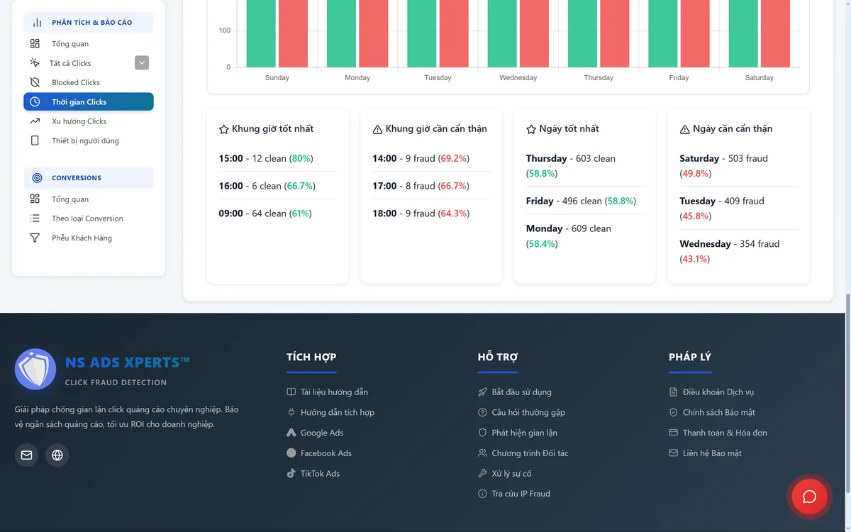Viewport: 851px width, 532px height.
Task: Open Tổng quan under Conversions
Action: 70,199
